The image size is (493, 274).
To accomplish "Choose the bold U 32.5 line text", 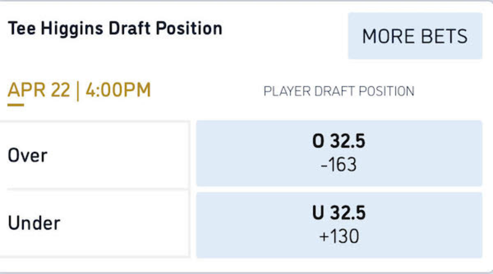I will (x=339, y=213).
